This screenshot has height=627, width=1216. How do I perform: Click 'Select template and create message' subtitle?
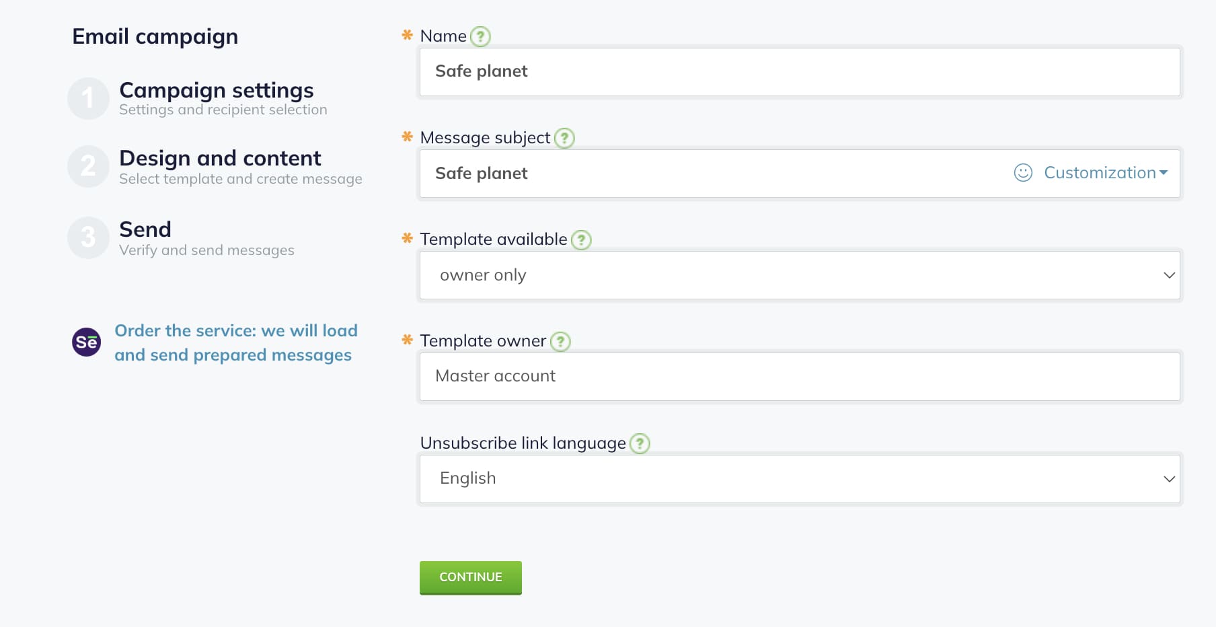pos(241,179)
